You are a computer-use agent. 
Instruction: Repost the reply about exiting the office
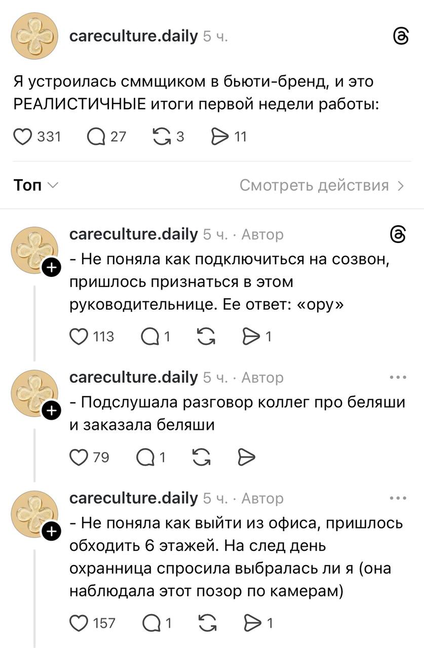coord(207,623)
